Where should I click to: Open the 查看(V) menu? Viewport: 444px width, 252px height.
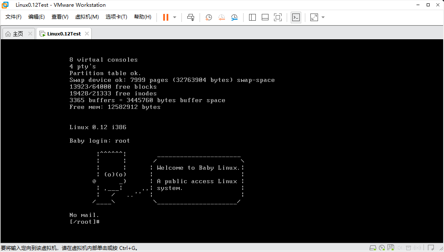(x=60, y=17)
